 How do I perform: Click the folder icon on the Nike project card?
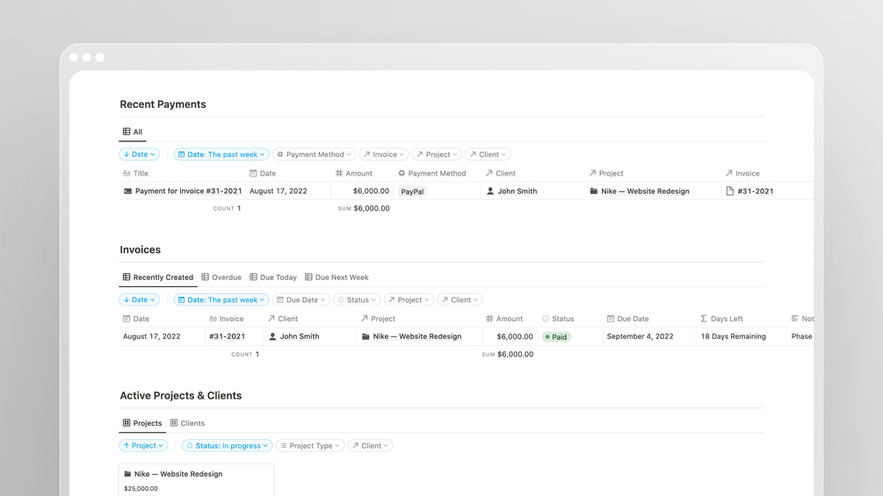click(127, 474)
